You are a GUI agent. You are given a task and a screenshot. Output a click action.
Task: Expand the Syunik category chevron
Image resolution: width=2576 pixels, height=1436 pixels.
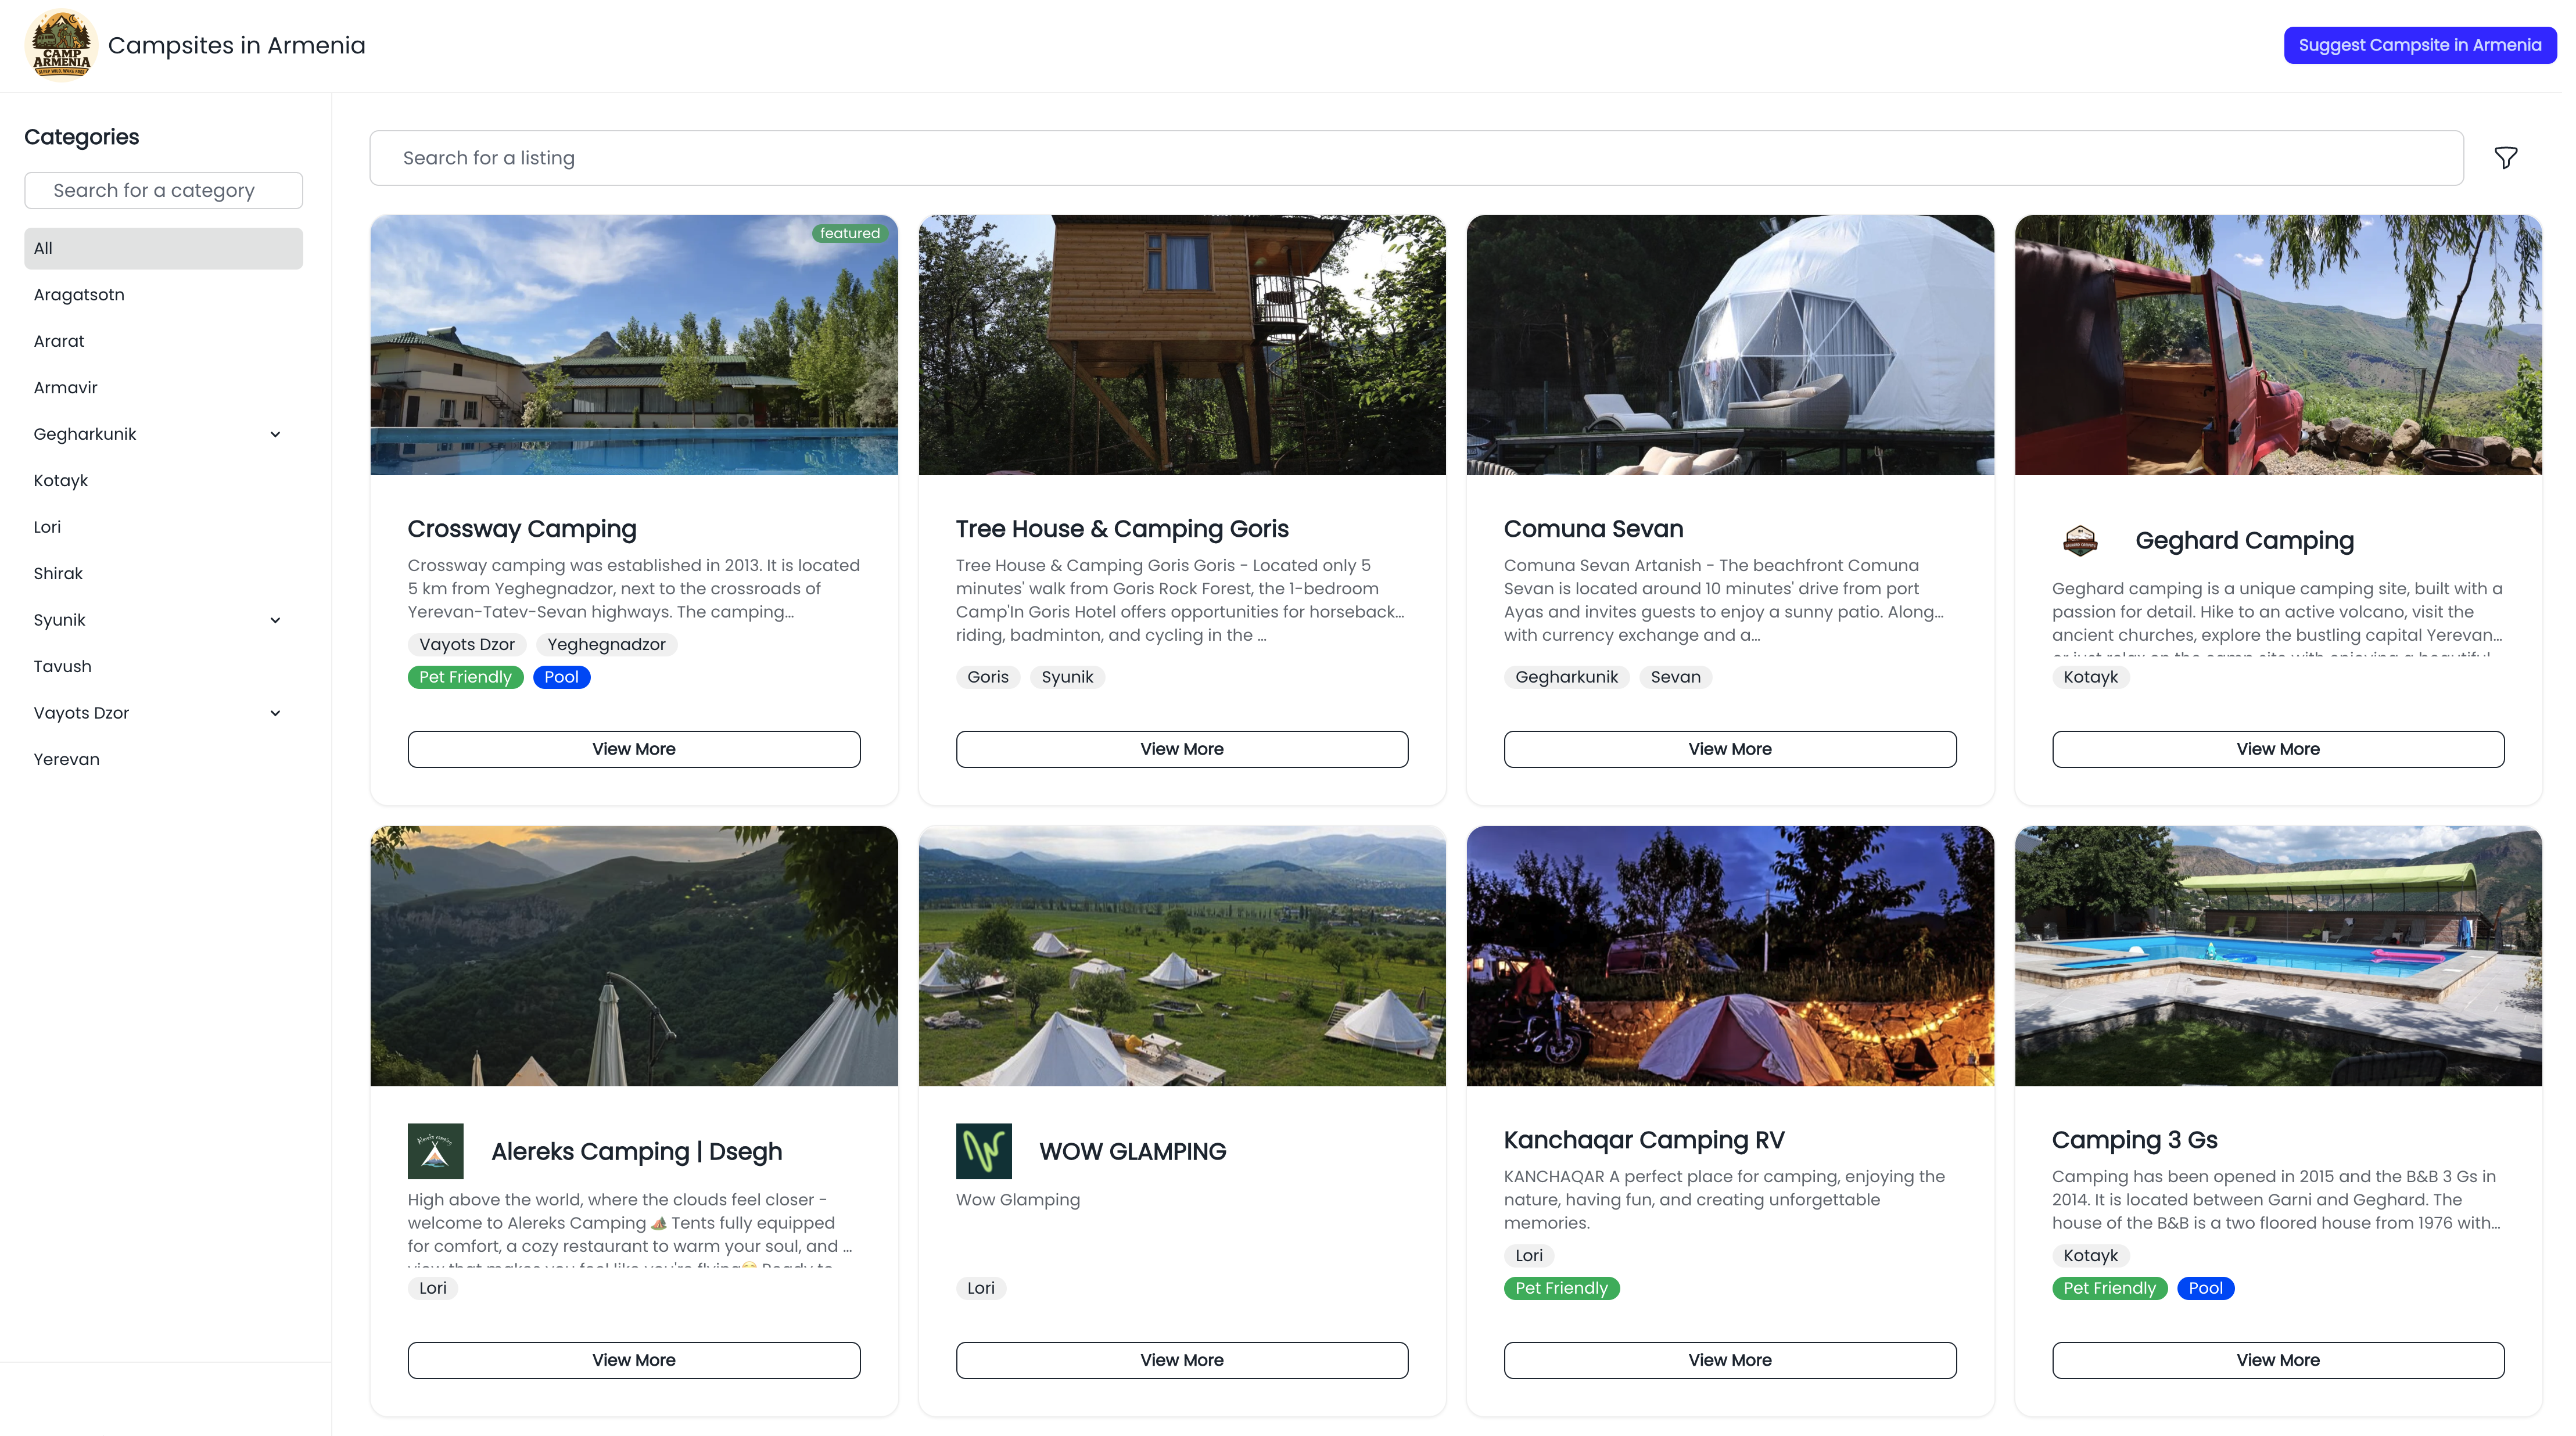(x=275, y=620)
